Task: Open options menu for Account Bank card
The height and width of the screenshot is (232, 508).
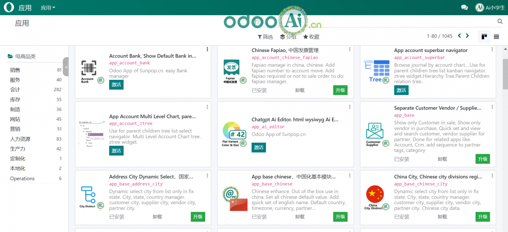Action: pos(207,49)
